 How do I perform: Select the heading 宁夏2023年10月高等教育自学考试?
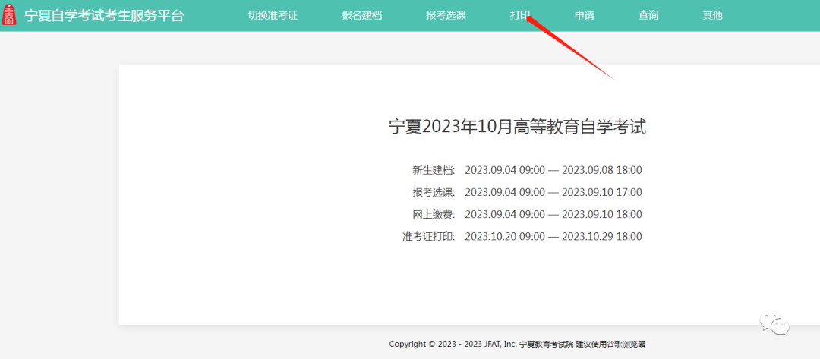coord(518,127)
